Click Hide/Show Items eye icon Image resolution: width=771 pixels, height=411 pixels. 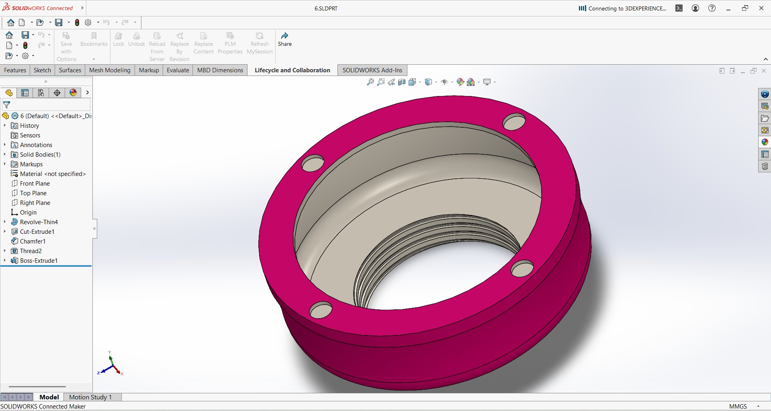click(444, 82)
